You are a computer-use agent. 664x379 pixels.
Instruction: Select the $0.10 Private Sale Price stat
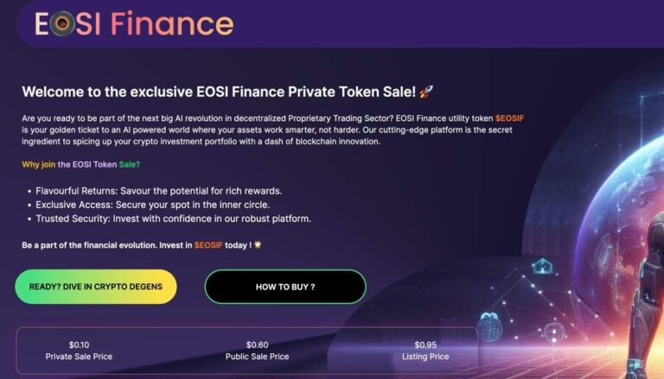coord(79,351)
